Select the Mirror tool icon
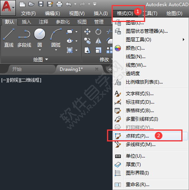This screenshot has width=189, height=190. 98,41
